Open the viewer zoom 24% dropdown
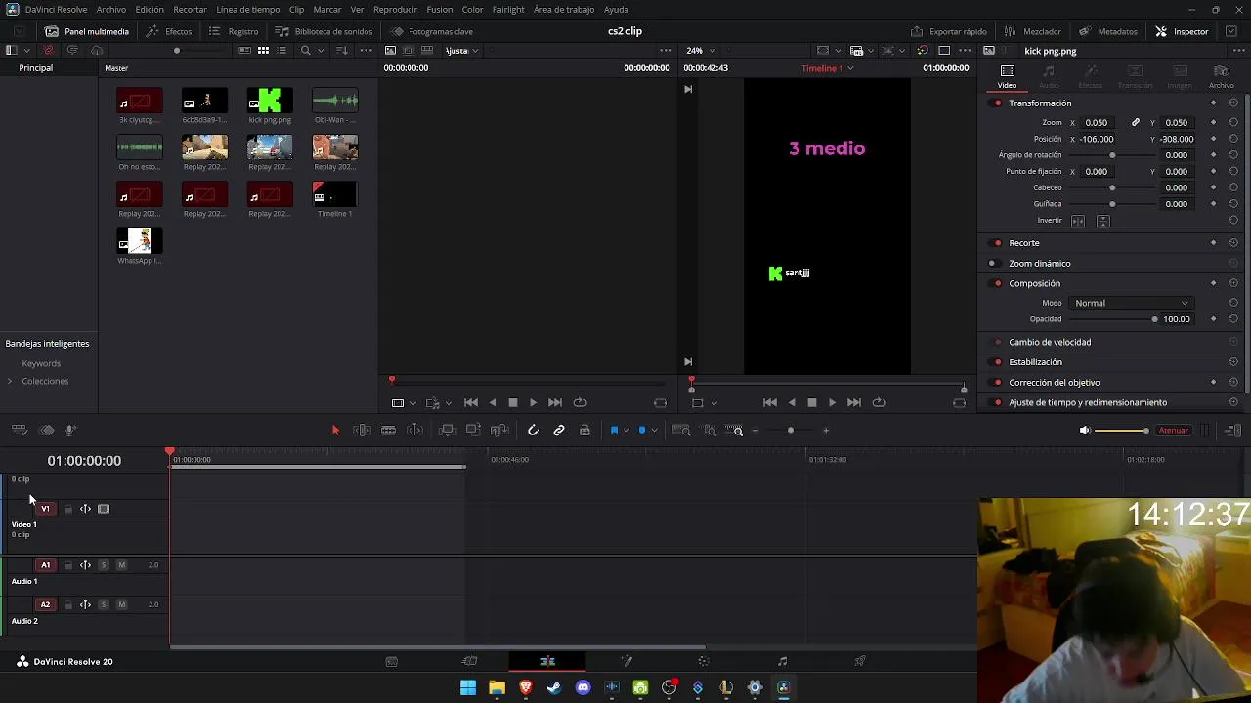 tap(699, 51)
